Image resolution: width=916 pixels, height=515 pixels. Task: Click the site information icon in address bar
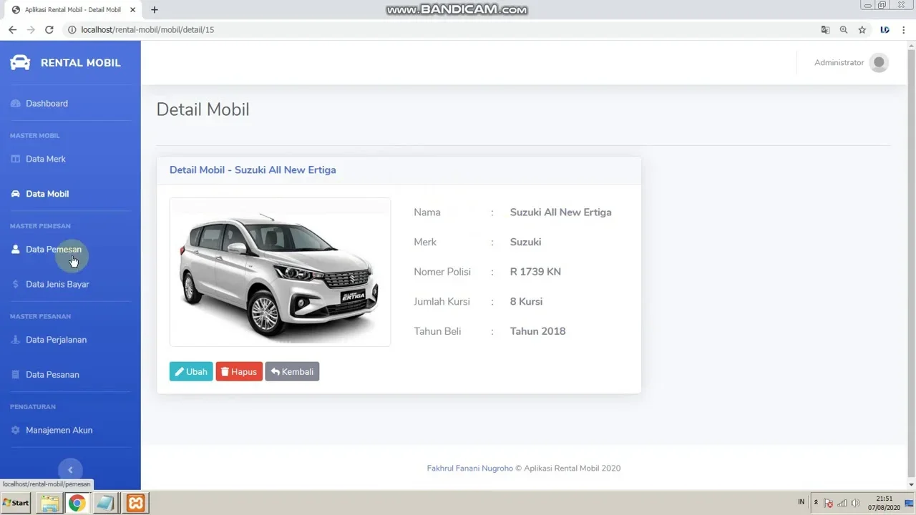[x=72, y=29]
